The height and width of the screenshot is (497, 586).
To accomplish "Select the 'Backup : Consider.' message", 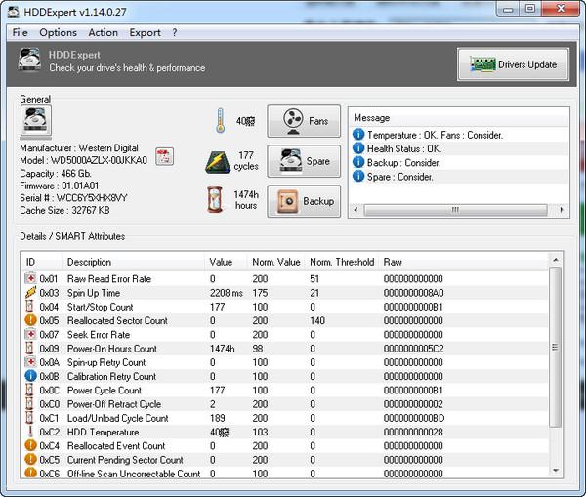I will tap(403, 163).
